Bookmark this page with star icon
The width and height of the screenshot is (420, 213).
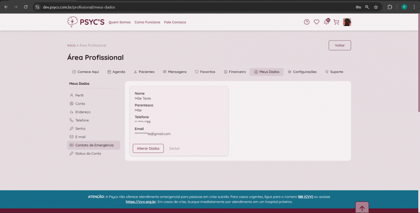click(376, 7)
